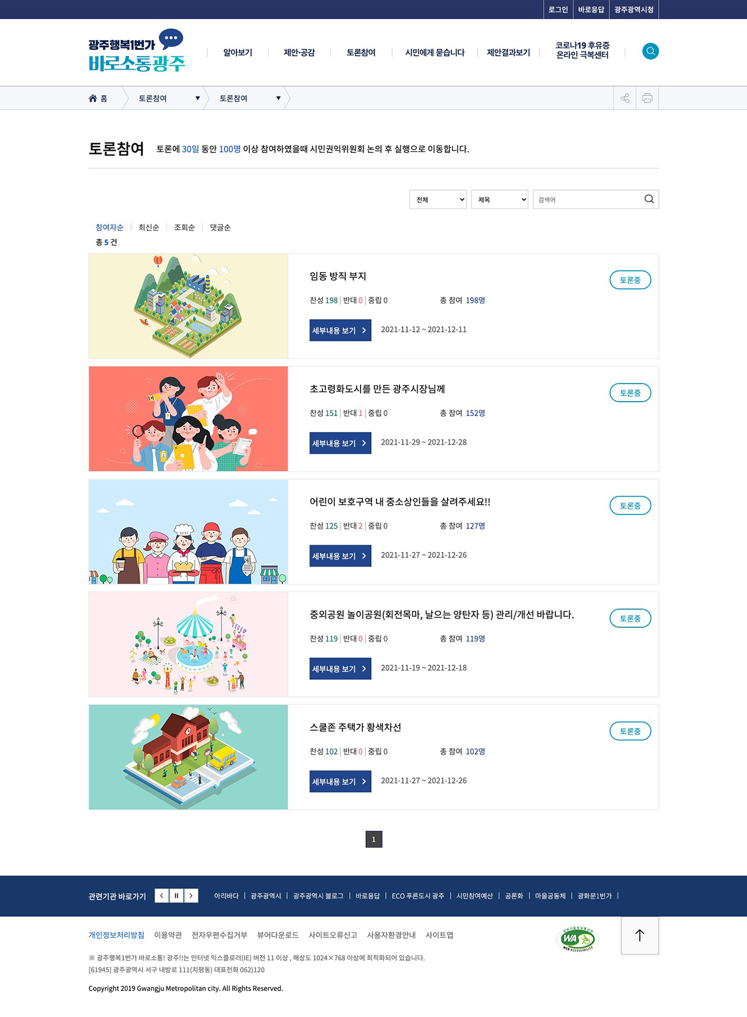Click the 로그인 link in top bar
747x1017 pixels.
pos(558,9)
